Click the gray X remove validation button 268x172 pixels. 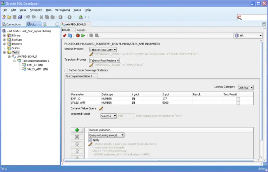pos(77,137)
